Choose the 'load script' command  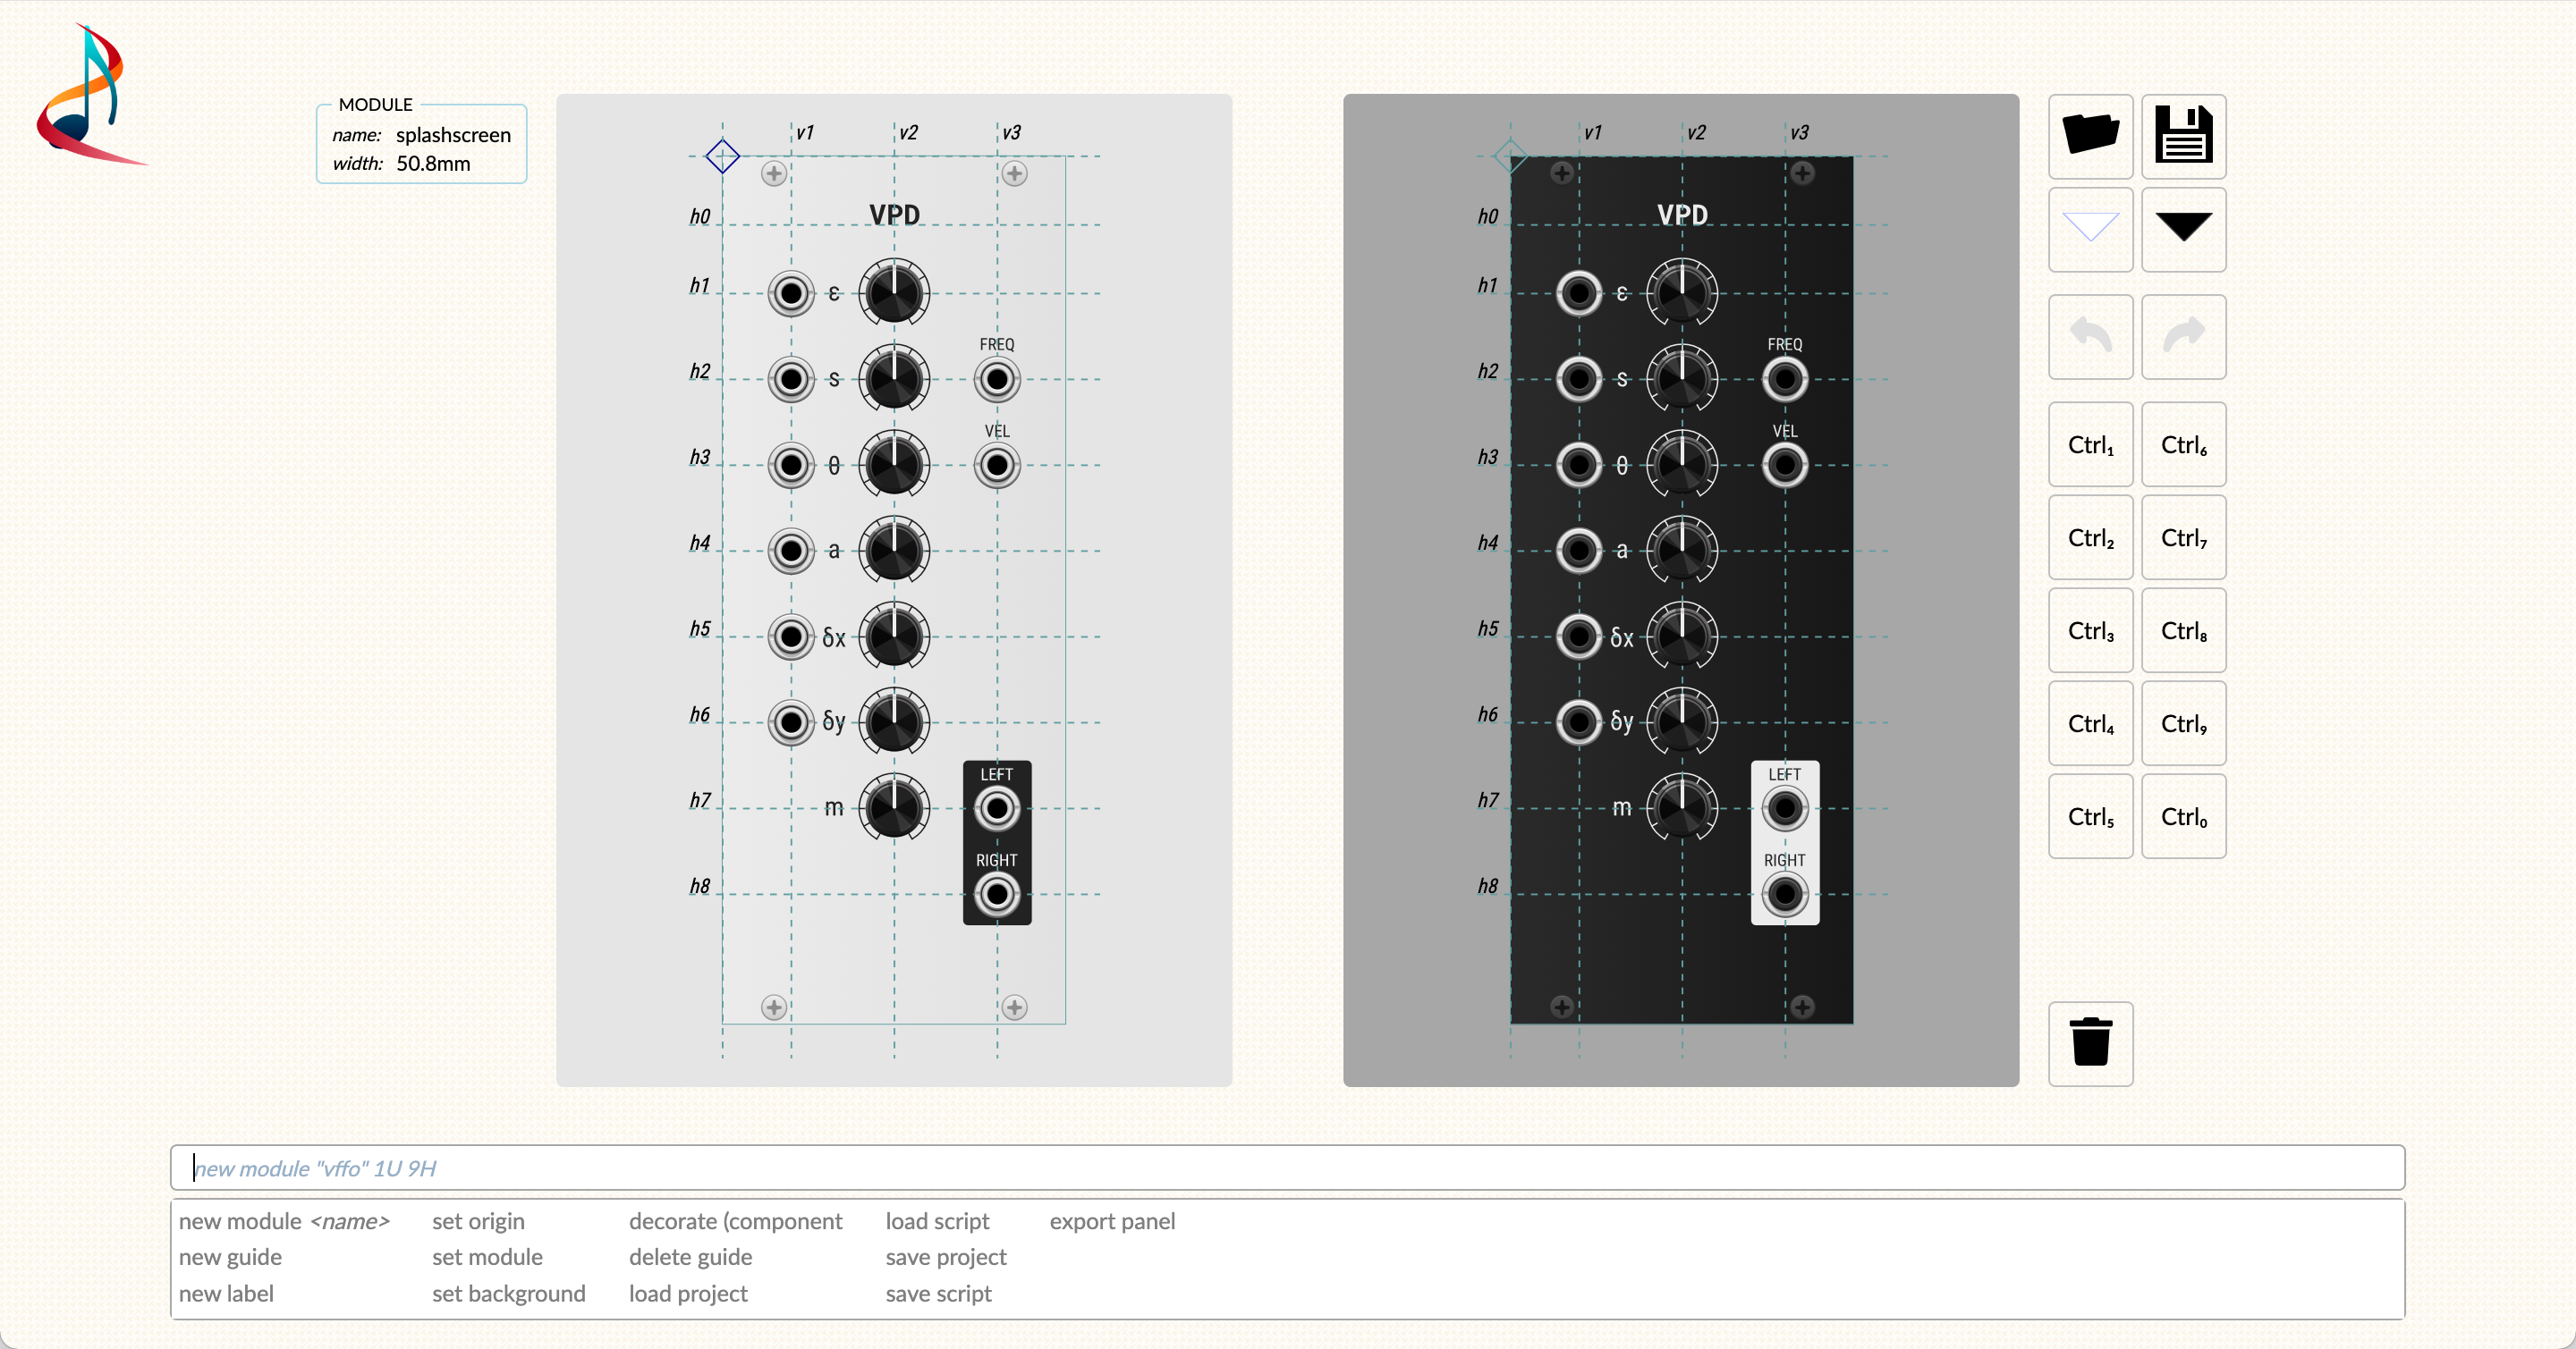click(x=937, y=1221)
